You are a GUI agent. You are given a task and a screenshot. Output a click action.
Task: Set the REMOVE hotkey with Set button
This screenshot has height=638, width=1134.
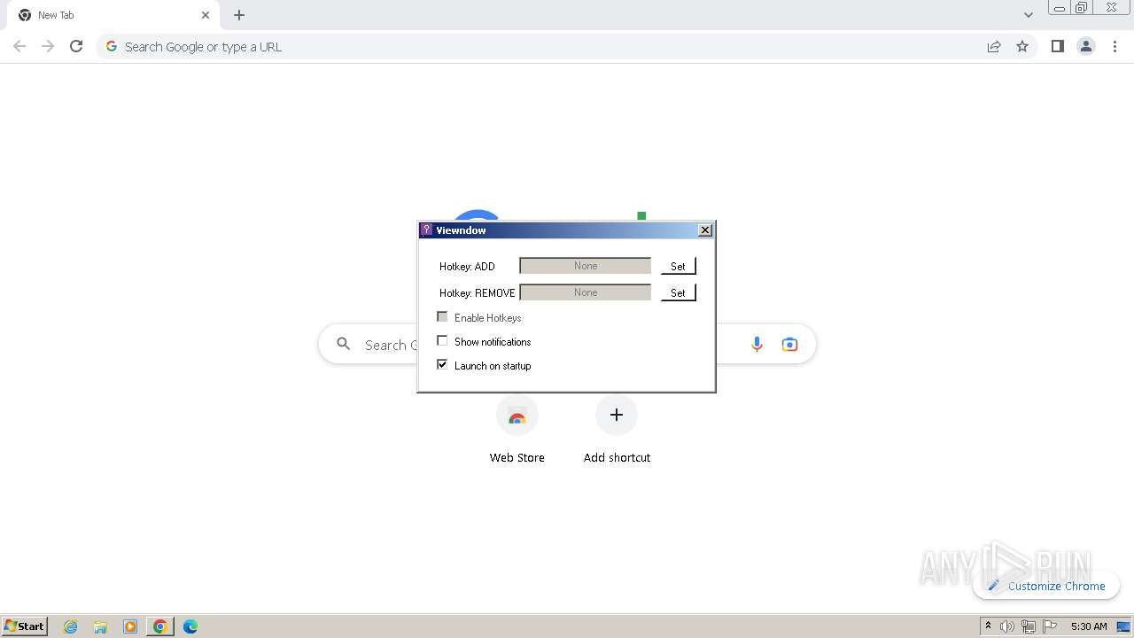[678, 292]
